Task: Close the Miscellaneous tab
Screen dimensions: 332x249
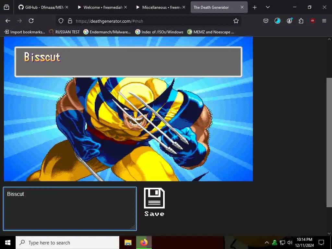Action: tap(184, 7)
